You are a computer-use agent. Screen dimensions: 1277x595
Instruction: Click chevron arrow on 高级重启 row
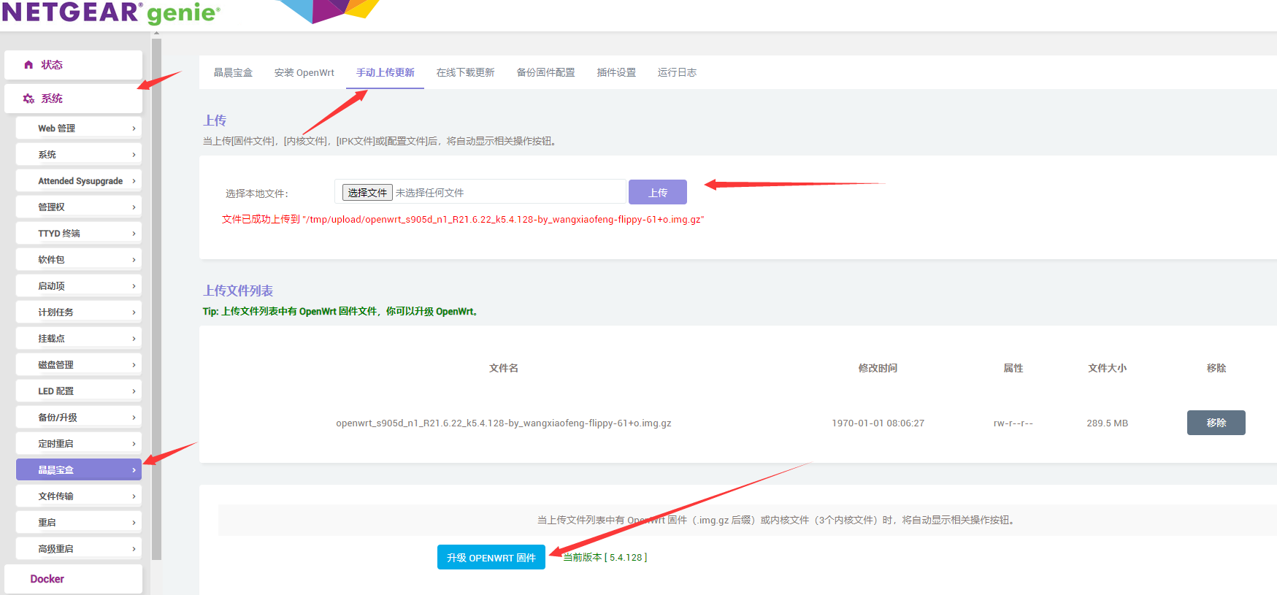(134, 549)
